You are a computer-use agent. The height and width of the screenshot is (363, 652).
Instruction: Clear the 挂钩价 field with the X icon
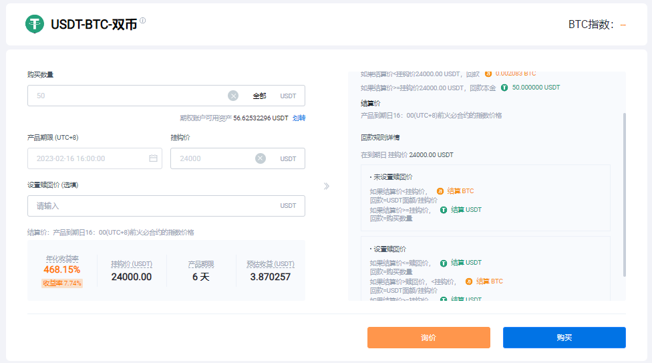[261, 158]
